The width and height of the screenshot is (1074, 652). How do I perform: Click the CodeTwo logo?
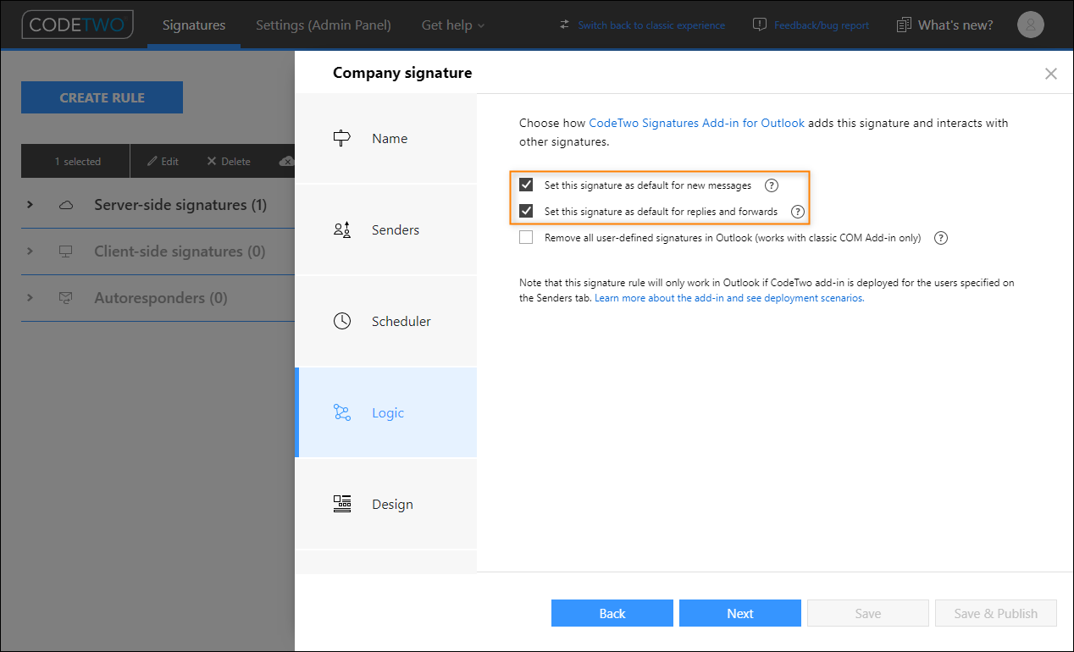(x=78, y=25)
